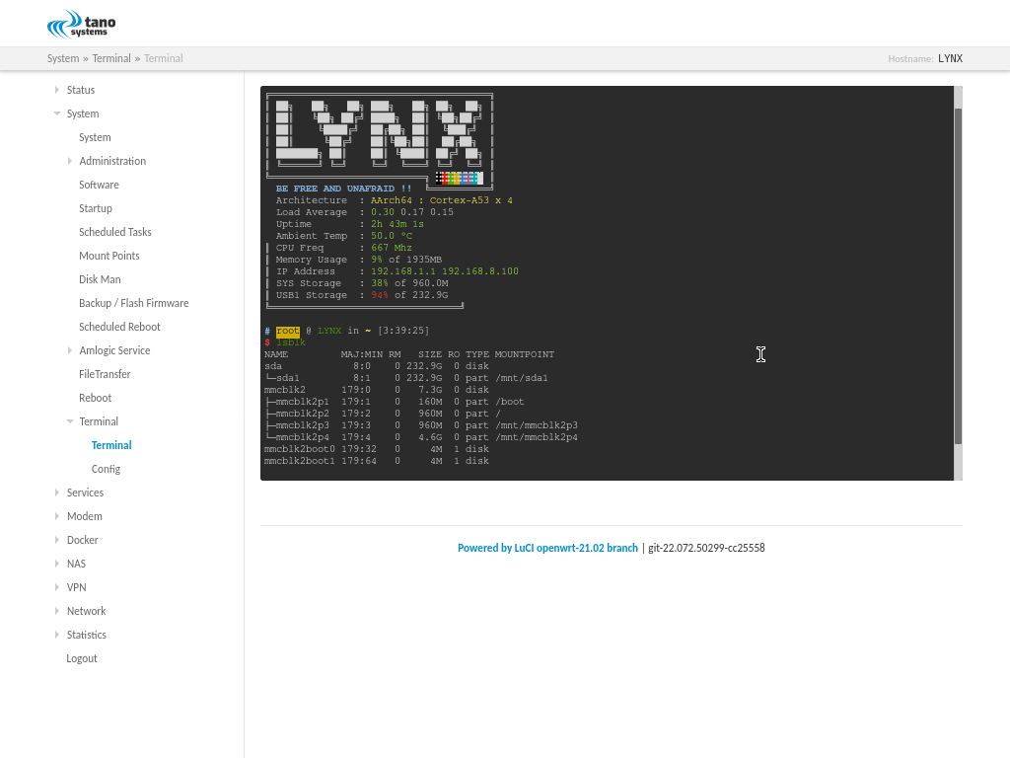Viewport: 1010px width, 758px height.
Task: Expand the Services menu arrow
Action: [56, 493]
